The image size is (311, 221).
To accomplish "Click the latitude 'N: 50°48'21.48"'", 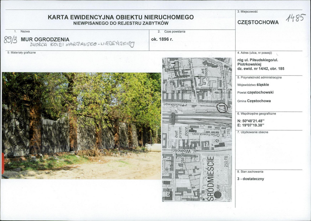I will click(x=251, y=121).
